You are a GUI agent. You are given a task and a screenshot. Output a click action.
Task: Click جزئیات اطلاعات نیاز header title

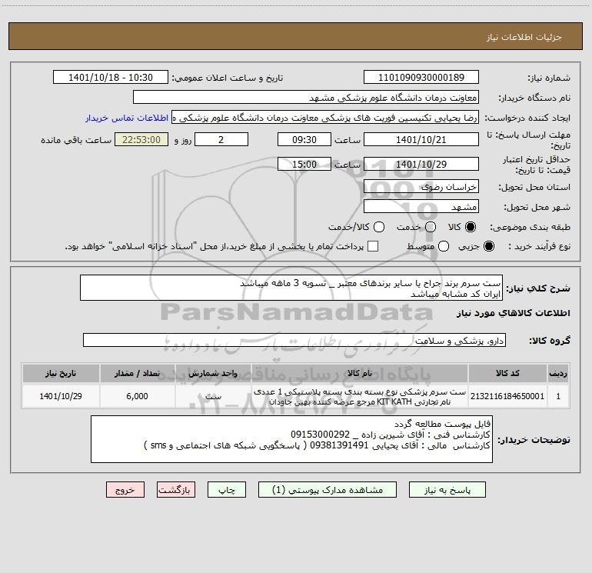524,37
